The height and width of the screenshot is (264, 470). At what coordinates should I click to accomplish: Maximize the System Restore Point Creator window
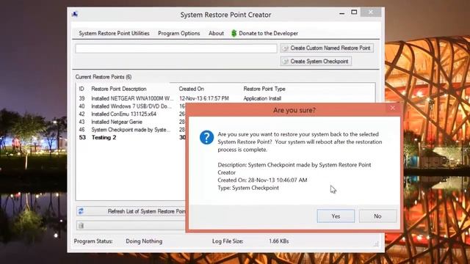tap(354, 12)
